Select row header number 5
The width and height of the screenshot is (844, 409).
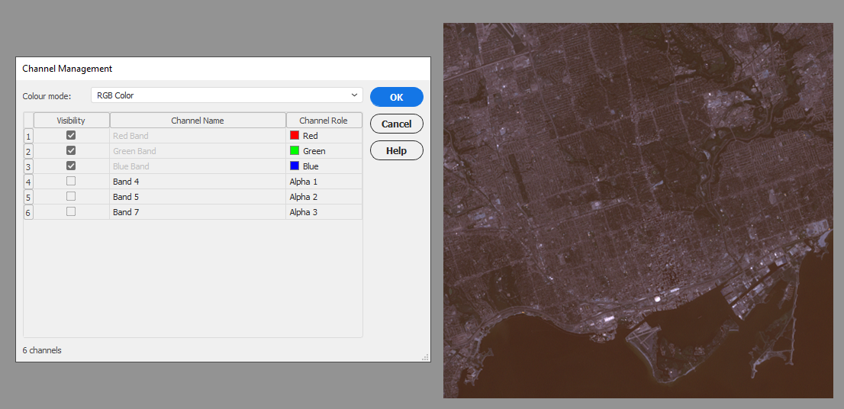pyautogui.click(x=28, y=197)
